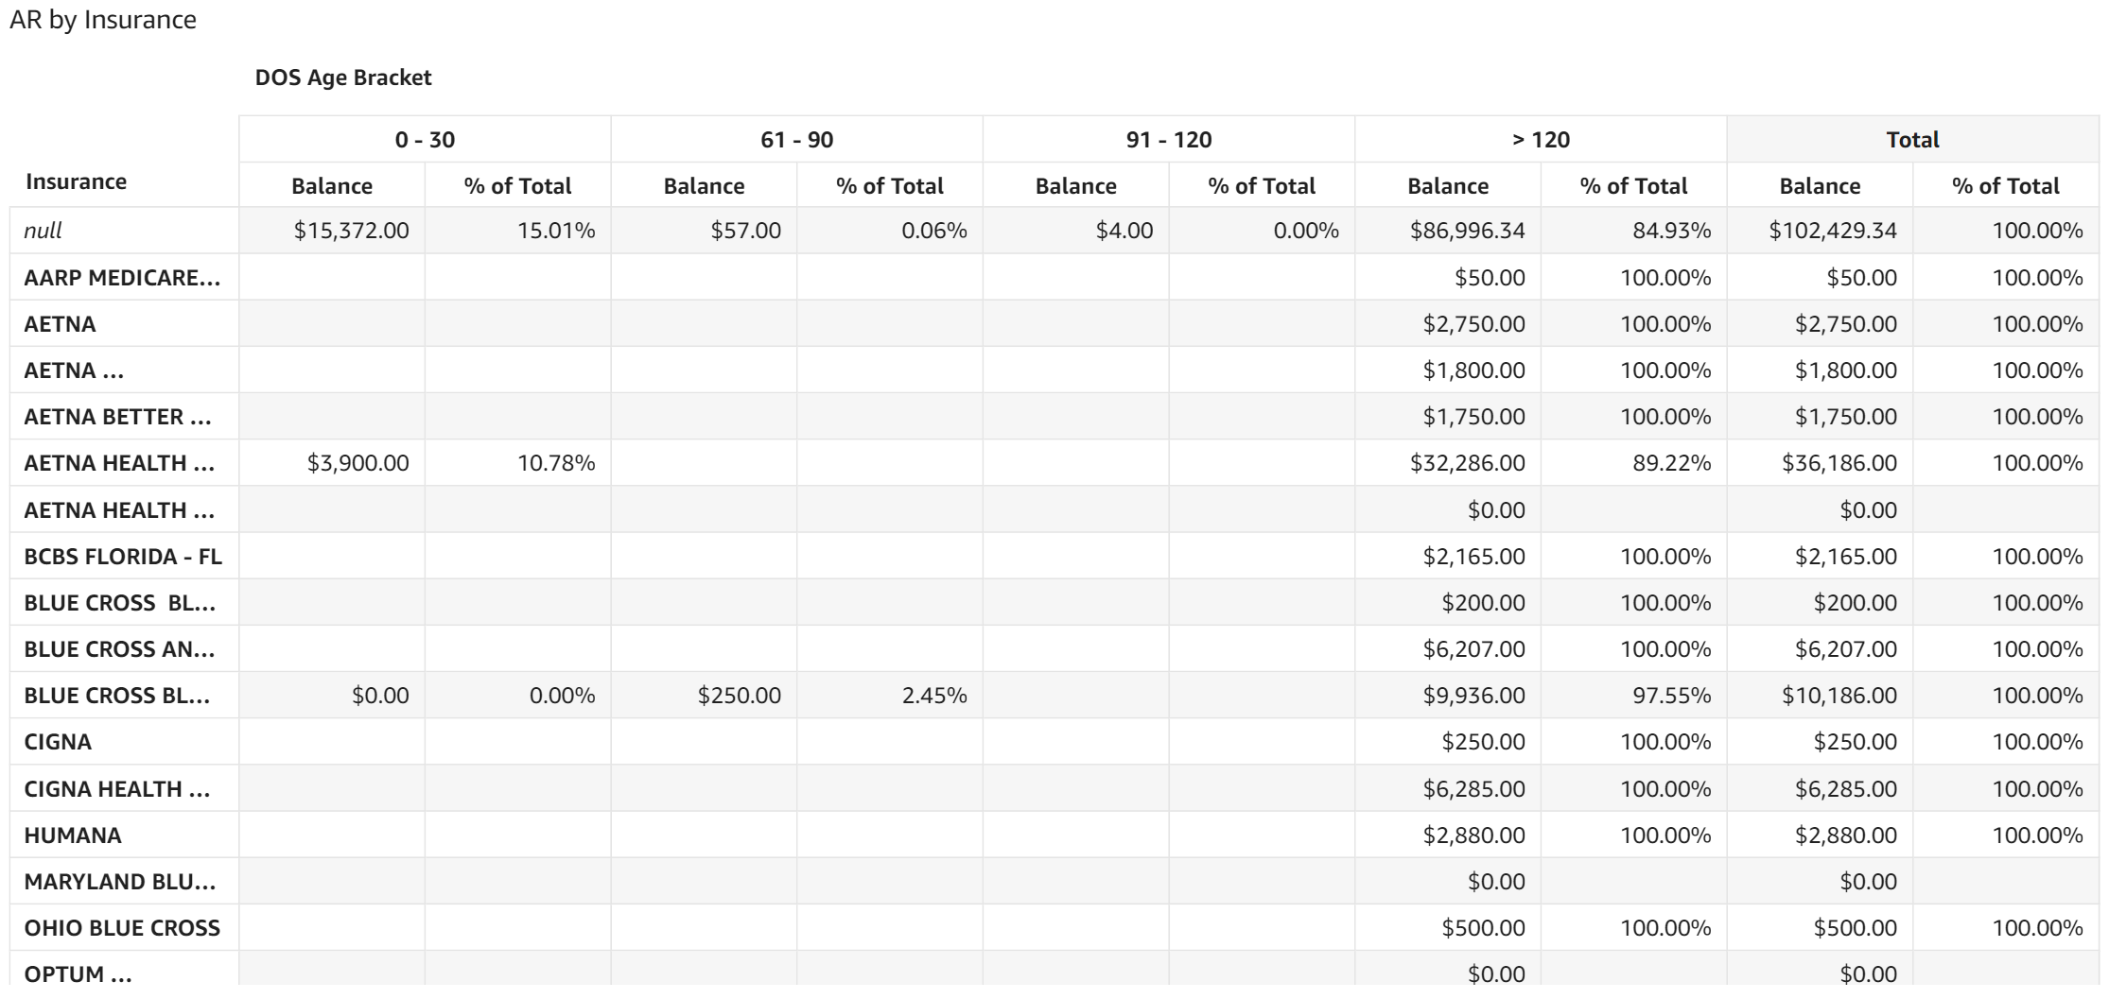2109x999 pixels.
Task: Select the 0 - 30 age bracket header
Action: [425, 140]
